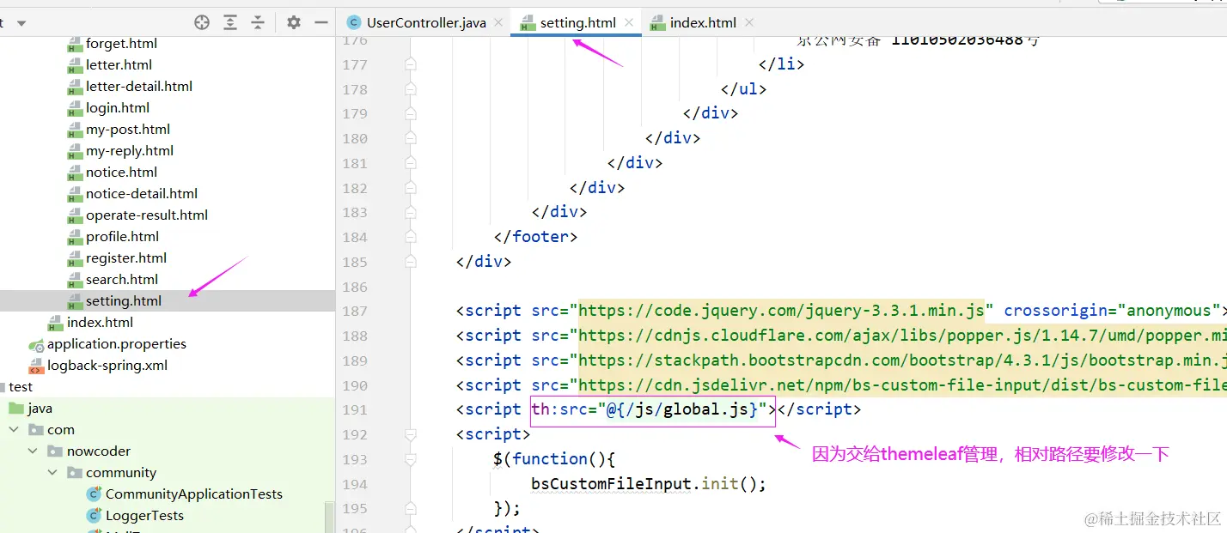The image size is (1227, 533).
Task: Select operate-result.html in the project tree
Action: click(147, 215)
